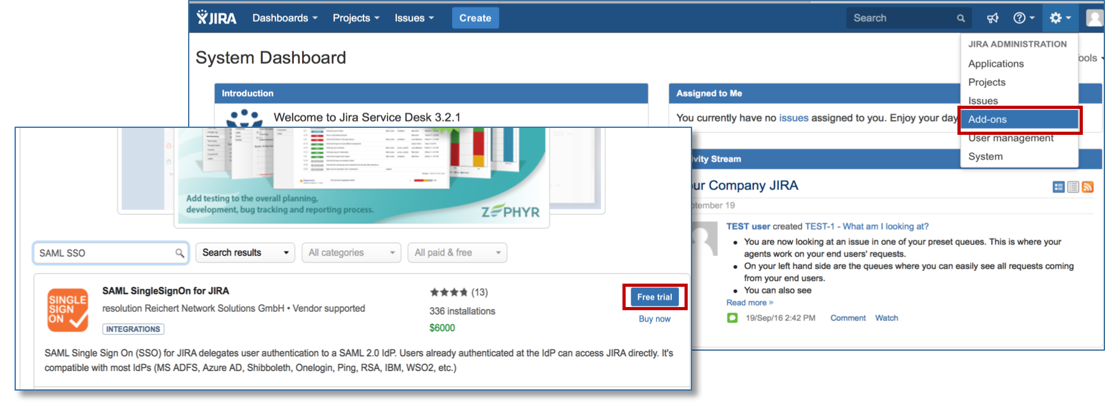
Task: Click the resolution Reichert Network Solutions GmbH vendor
Action: (x=193, y=309)
